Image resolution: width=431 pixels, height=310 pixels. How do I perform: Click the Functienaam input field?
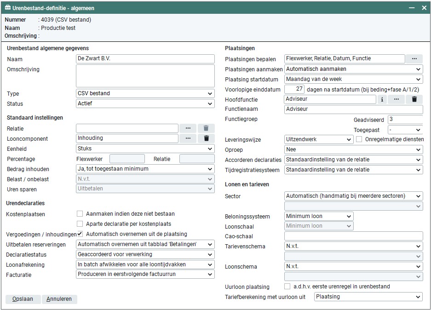pos(353,109)
